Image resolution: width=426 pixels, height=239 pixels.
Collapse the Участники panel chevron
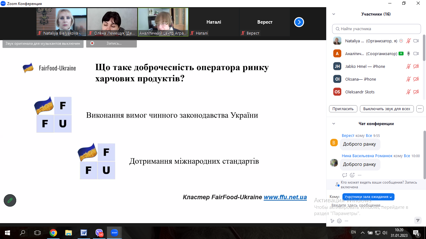334,14
